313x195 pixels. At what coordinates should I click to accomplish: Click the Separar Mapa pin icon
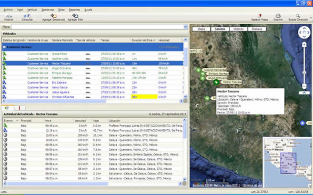[x=260, y=16]
